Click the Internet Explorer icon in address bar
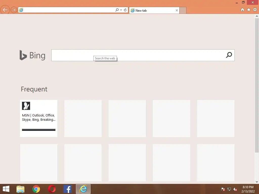This screenshot has width=259, height=194. (x=21, y=10)
